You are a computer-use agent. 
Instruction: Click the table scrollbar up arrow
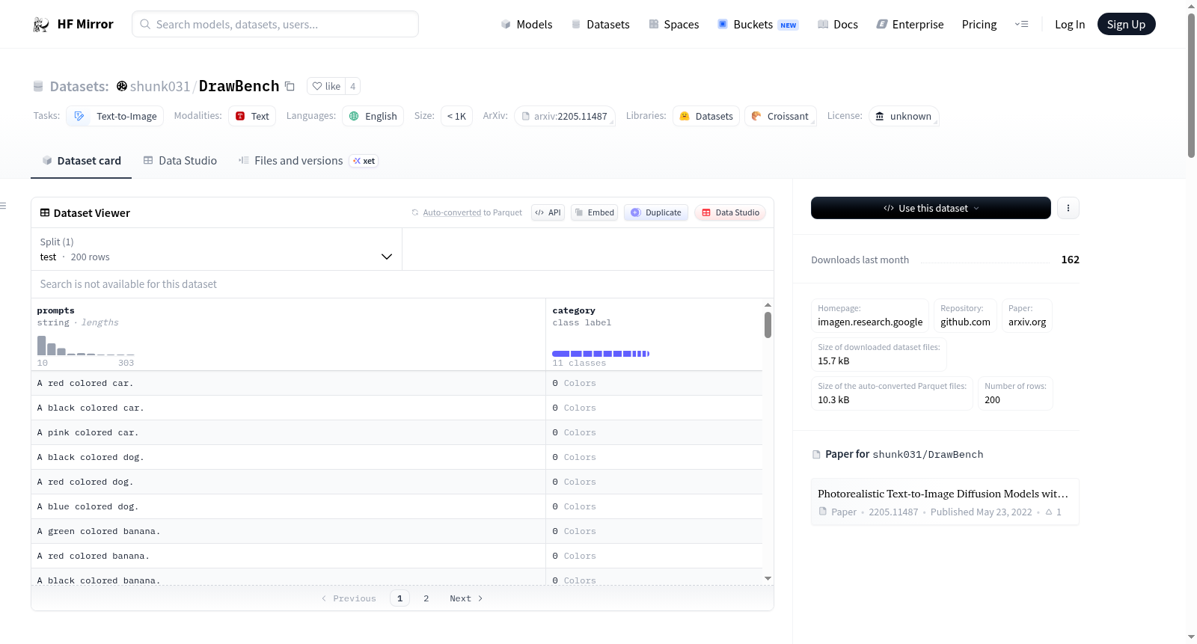click(x=768, y=304)
